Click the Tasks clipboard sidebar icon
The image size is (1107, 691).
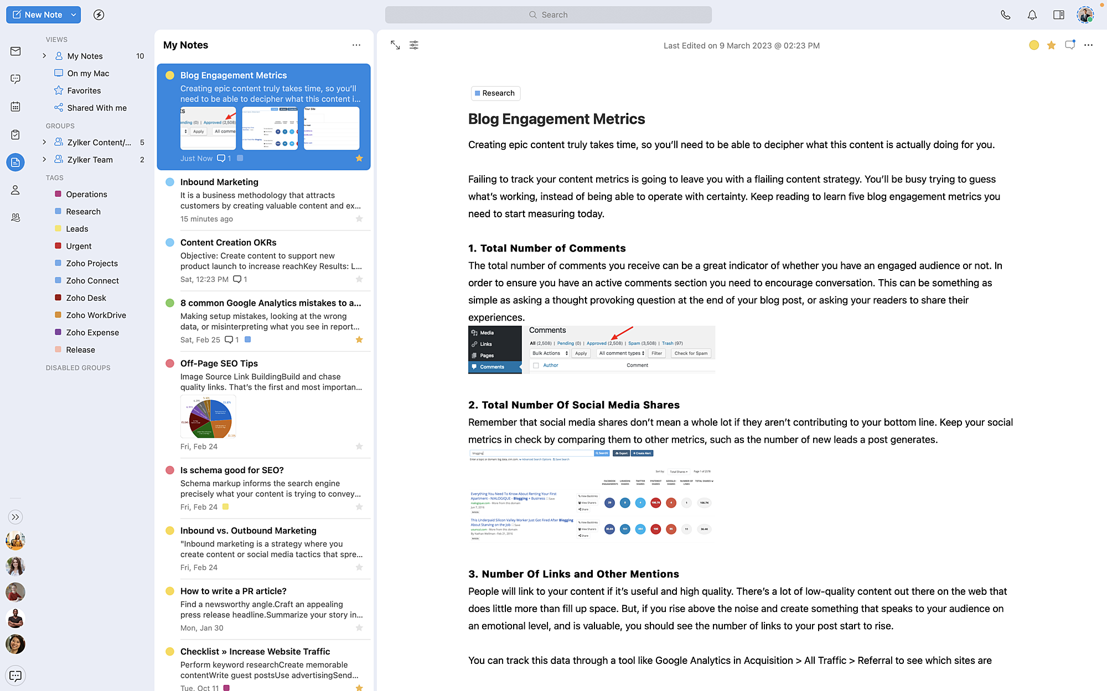tap(15, 134)
